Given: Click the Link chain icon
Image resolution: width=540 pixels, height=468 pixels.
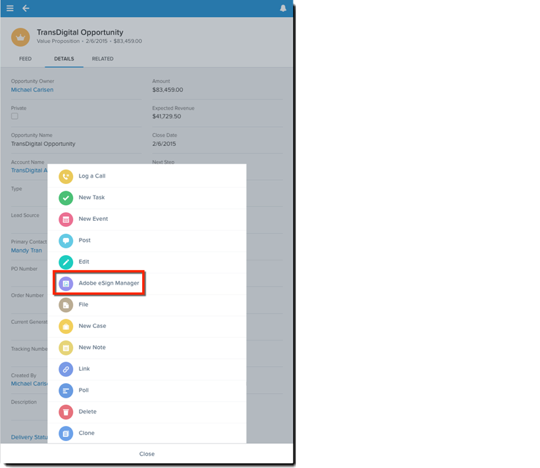Looking at the screenshot, I should coord(65,369).
